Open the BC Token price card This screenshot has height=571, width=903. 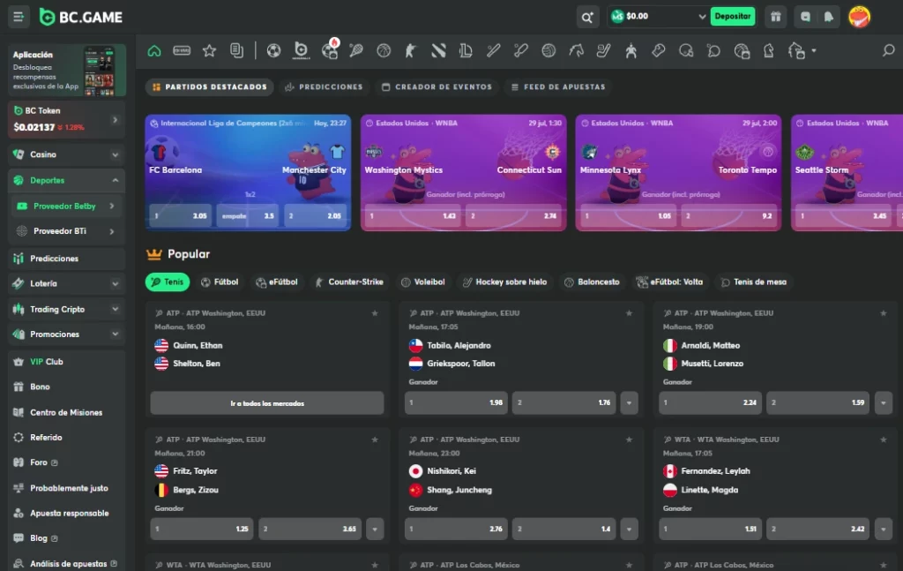coord(67,119)
